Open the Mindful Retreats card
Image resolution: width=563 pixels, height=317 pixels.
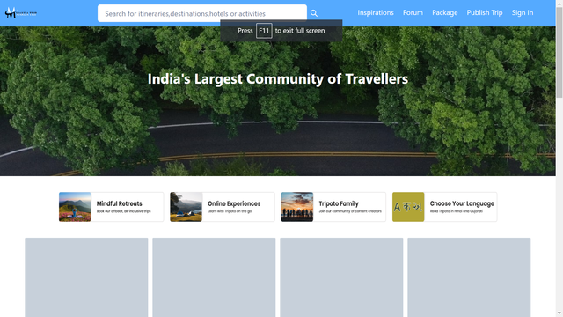pos(112,207)
